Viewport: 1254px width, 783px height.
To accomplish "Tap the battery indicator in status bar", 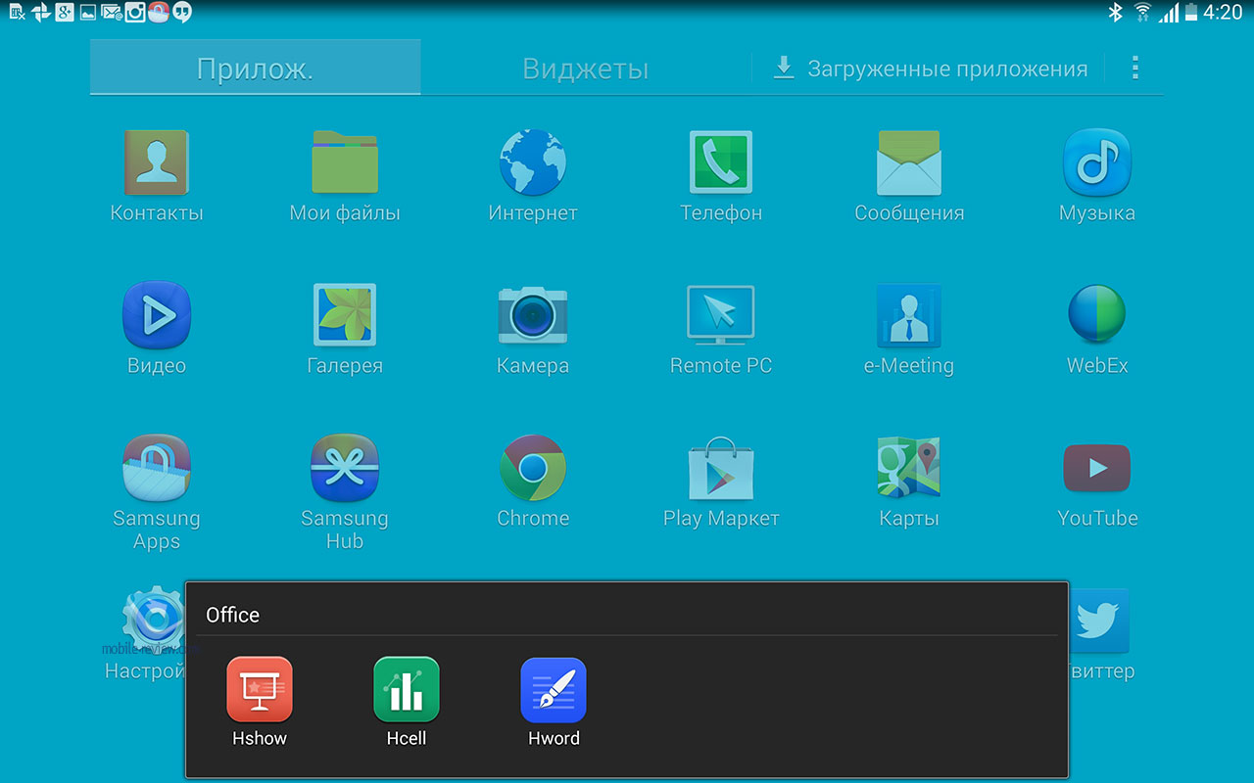I will [1191, 13].
